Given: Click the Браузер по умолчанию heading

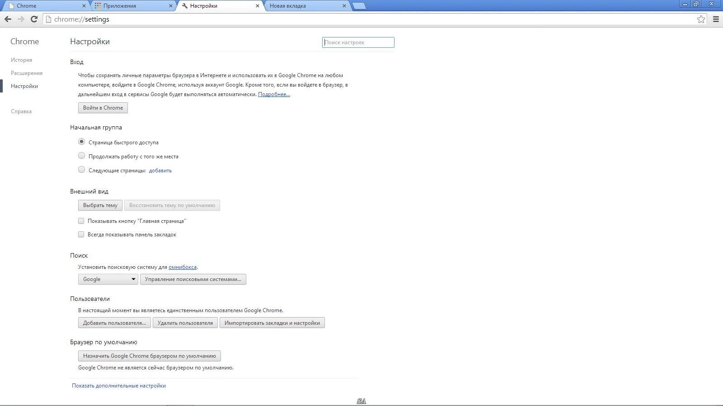Looking at the screenshot, I should [x=103, y=342].
